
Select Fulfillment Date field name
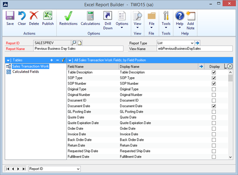pos(78,157)
